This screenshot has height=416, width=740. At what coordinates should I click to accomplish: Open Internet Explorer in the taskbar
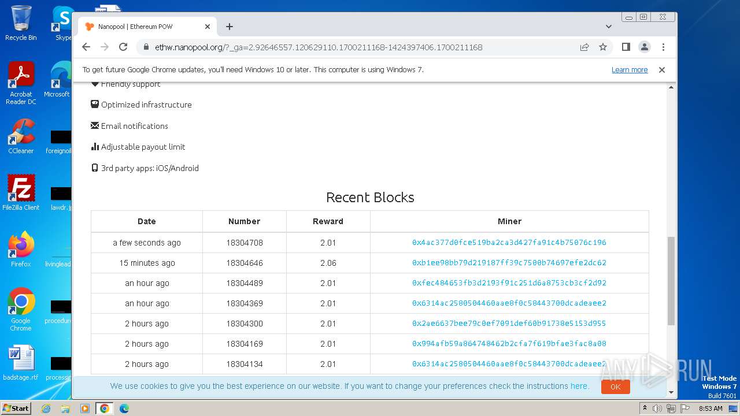[46, 408]
